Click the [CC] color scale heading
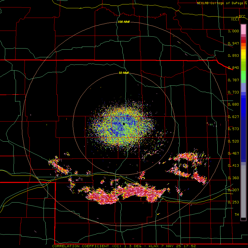 (235, 19)
